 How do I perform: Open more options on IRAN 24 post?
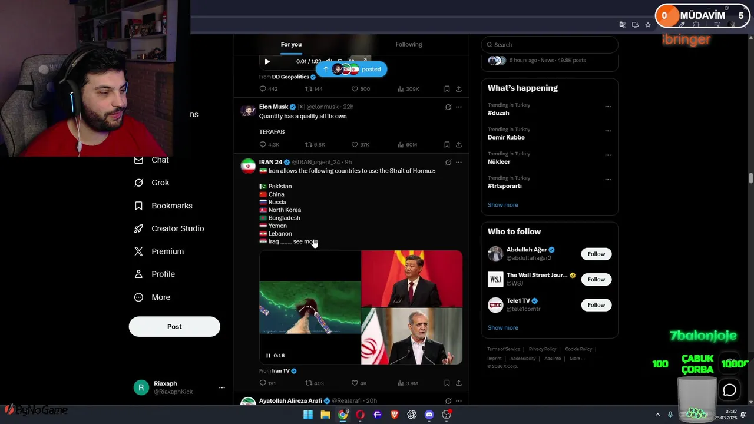point(459,163)
